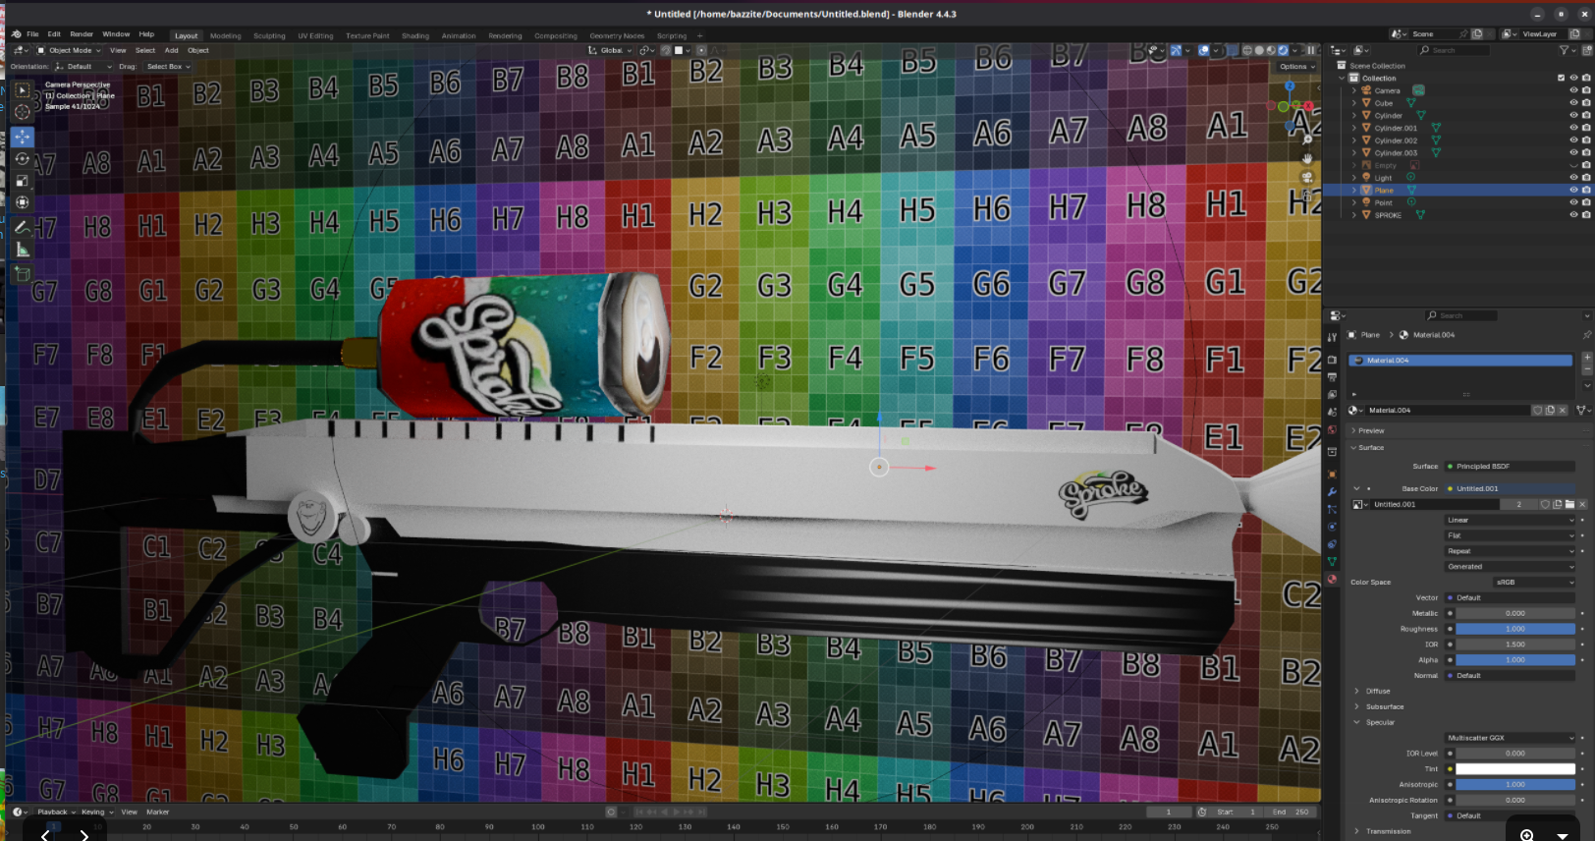Unlink Material.004 data-block
This screenshot has width=1595, height=841.
coord(1563,411)
